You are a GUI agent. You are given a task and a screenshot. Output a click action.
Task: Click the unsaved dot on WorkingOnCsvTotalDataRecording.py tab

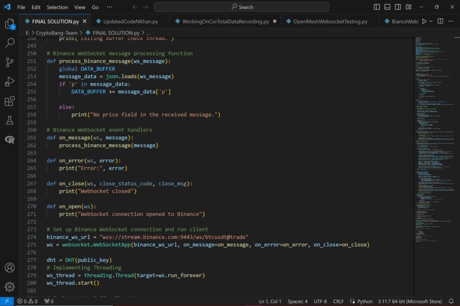coord(275,21)
